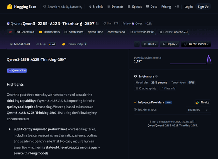The height and width of the screenshot is (159, 218).
Task: Click the Novita provider selector
Action: [x=202, y=102]
